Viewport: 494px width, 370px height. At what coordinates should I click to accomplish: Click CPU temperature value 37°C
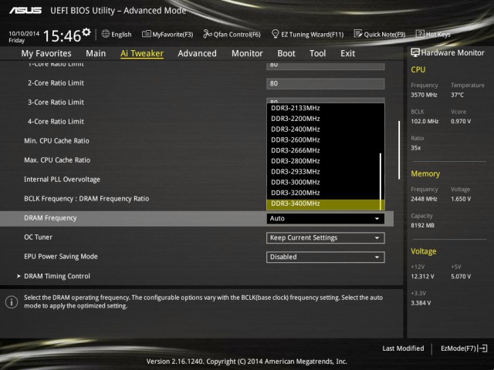(x=457, y=95)
